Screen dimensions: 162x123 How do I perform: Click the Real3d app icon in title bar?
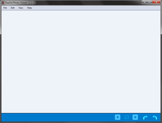tap(3, 3)
